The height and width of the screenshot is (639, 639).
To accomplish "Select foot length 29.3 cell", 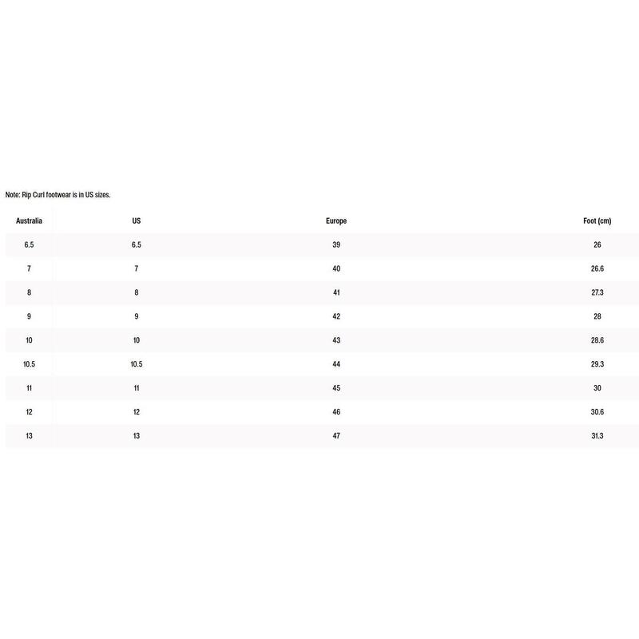I will pos(597,364).
